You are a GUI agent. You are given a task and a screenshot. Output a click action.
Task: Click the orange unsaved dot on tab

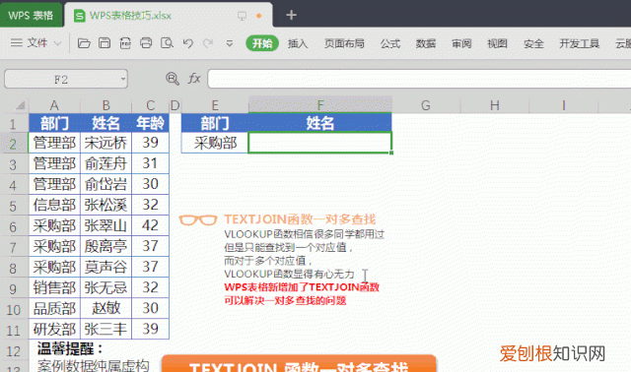(258, 16)
